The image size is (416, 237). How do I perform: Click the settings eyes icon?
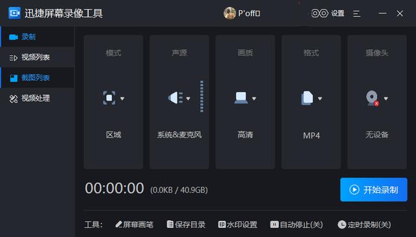(x=319, y=13)
